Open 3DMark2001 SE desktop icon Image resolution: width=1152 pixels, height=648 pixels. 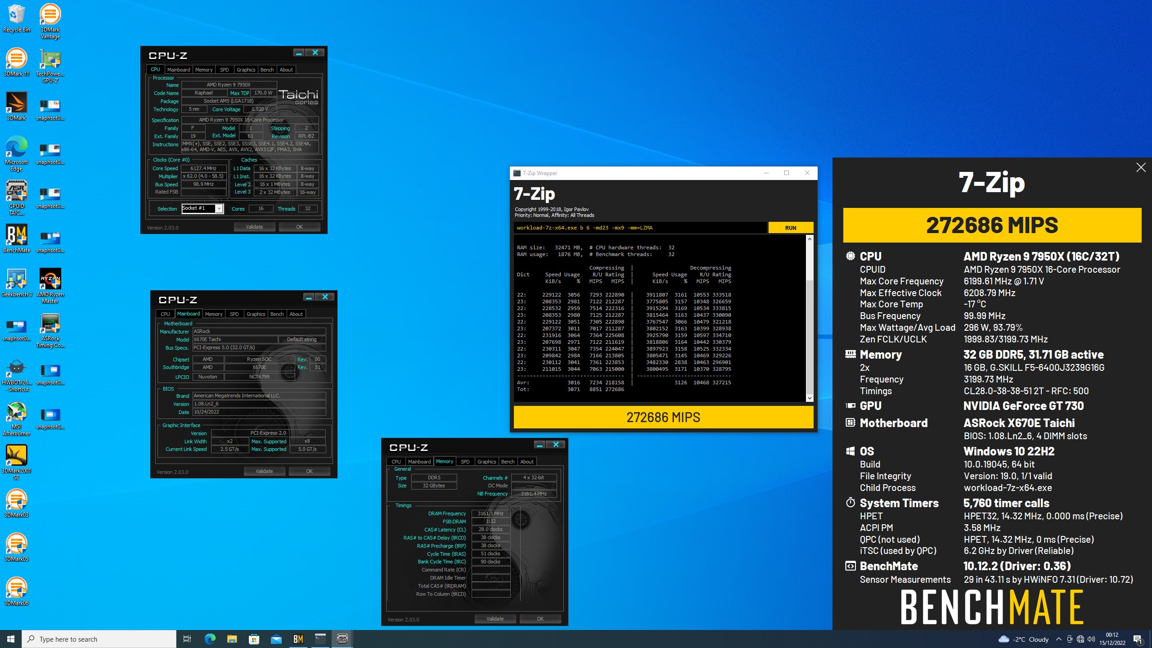click(x=17, y=463)
